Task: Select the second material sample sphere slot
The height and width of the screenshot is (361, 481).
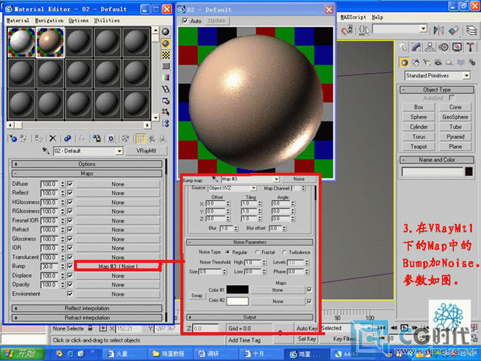Action: [x=50, y=42]
